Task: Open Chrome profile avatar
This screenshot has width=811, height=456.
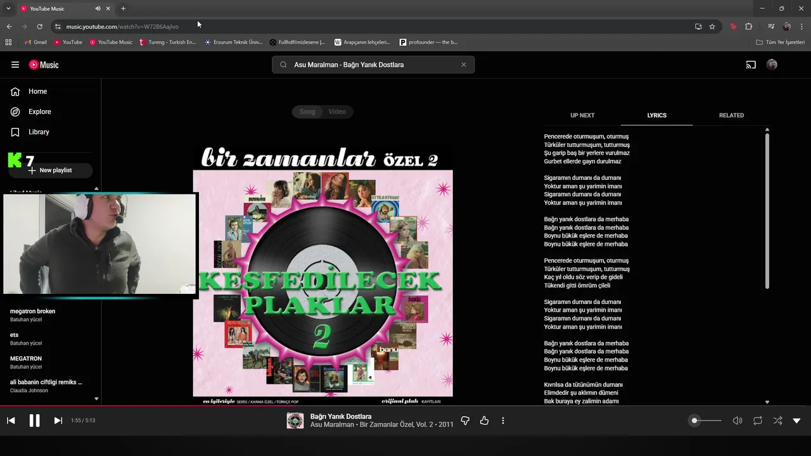Action: coord(787,27)
